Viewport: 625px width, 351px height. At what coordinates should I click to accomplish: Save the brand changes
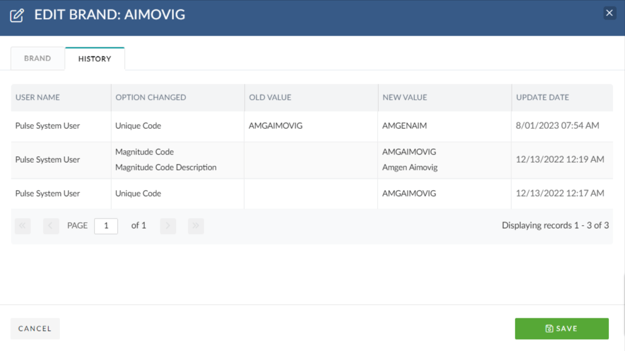click(x=561, y=328)
